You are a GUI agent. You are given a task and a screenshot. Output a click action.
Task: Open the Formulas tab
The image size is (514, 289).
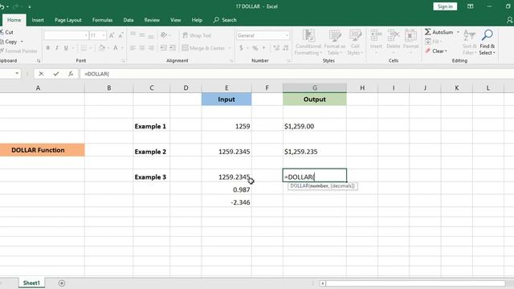coord(102,20)
